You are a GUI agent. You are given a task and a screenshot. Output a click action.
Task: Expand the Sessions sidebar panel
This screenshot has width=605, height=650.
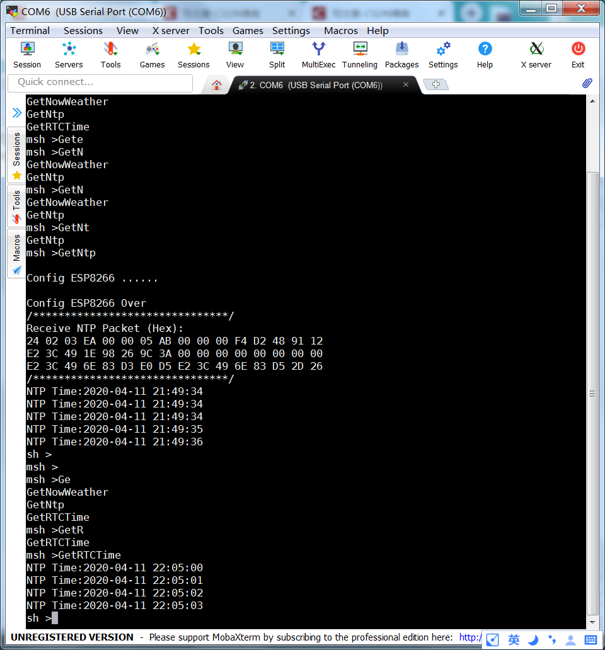(x=16, y=151)
